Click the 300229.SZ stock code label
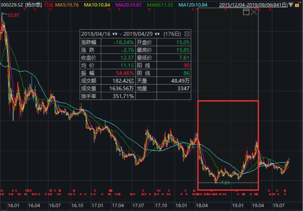 [11, 5]
